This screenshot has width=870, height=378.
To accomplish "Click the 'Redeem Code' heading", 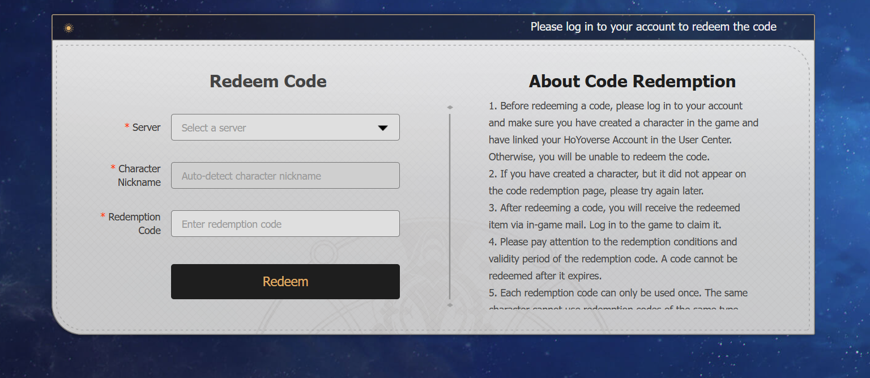I will [268, 81].
